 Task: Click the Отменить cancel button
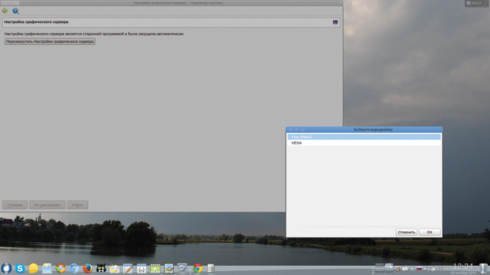pyautogui.click(x=407, y=232)
